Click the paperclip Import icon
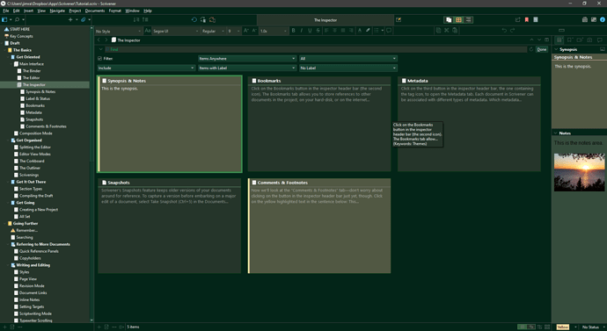 pos(83,19)
